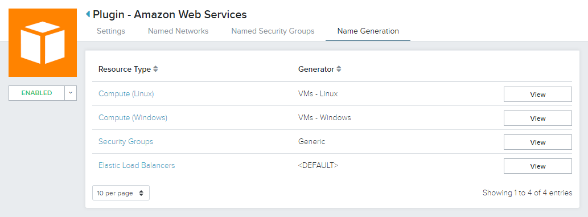Click the VMs - Linux generator cell
This screenshot has height=217, width=588.
pyautogui.click(x=318, y=94)
